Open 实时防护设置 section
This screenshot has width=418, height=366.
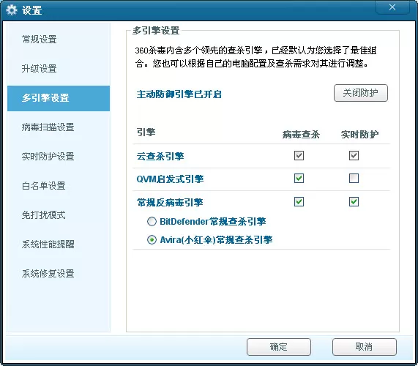(x=48, y=157)
